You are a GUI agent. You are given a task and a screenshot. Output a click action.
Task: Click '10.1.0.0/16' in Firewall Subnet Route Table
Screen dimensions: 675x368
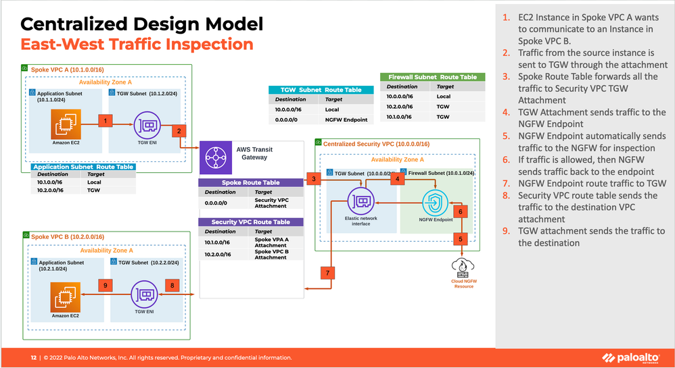pos(399,117)
